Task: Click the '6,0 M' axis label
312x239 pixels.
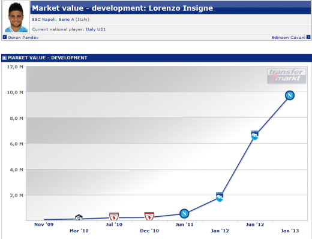Action: [16, 144]
